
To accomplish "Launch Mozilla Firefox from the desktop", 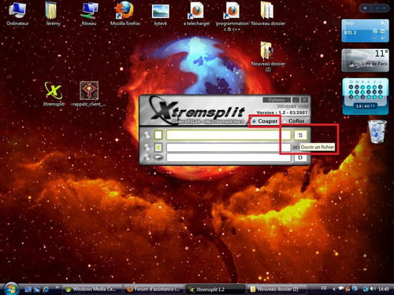I will pos(125,13).
